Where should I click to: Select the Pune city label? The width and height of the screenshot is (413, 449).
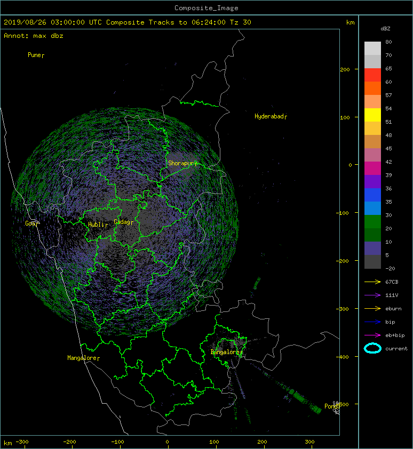(34, 55)
